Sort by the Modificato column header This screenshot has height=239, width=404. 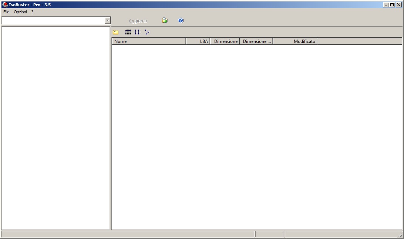pos(295,41)
